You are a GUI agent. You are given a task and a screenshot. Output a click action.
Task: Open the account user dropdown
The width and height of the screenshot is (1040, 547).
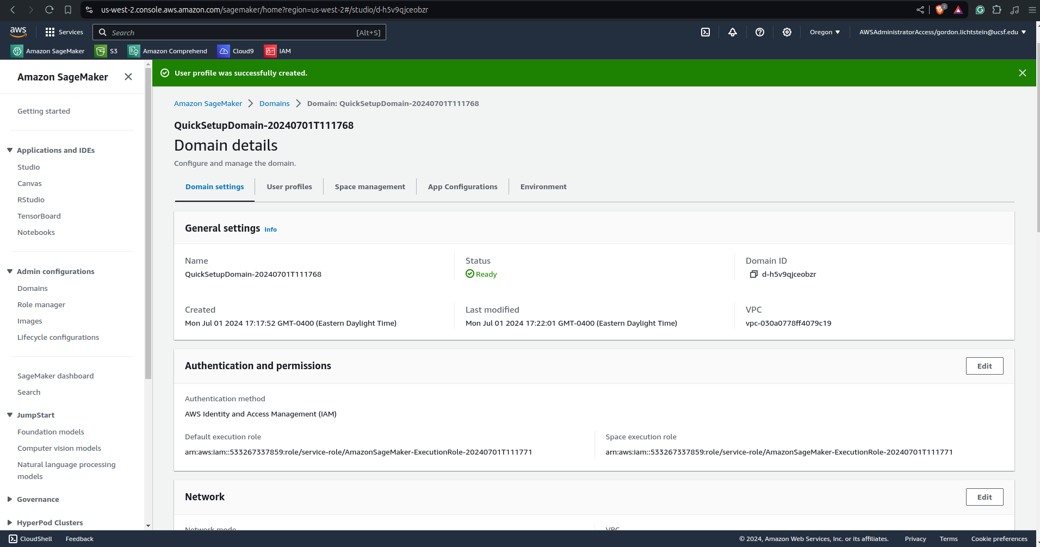[943, 32]
